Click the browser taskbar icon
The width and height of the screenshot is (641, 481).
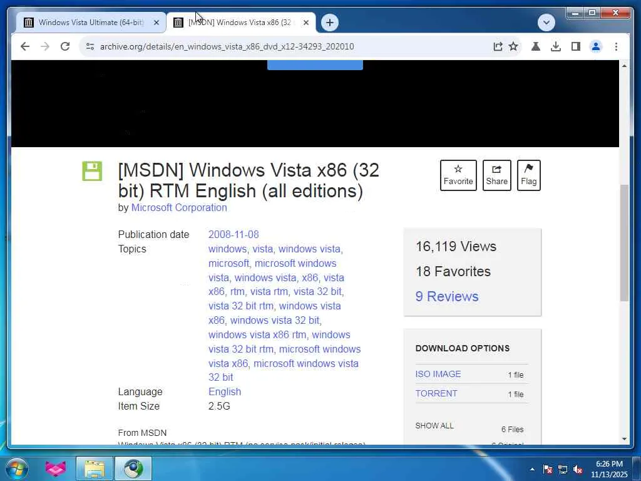coord(133,468)
